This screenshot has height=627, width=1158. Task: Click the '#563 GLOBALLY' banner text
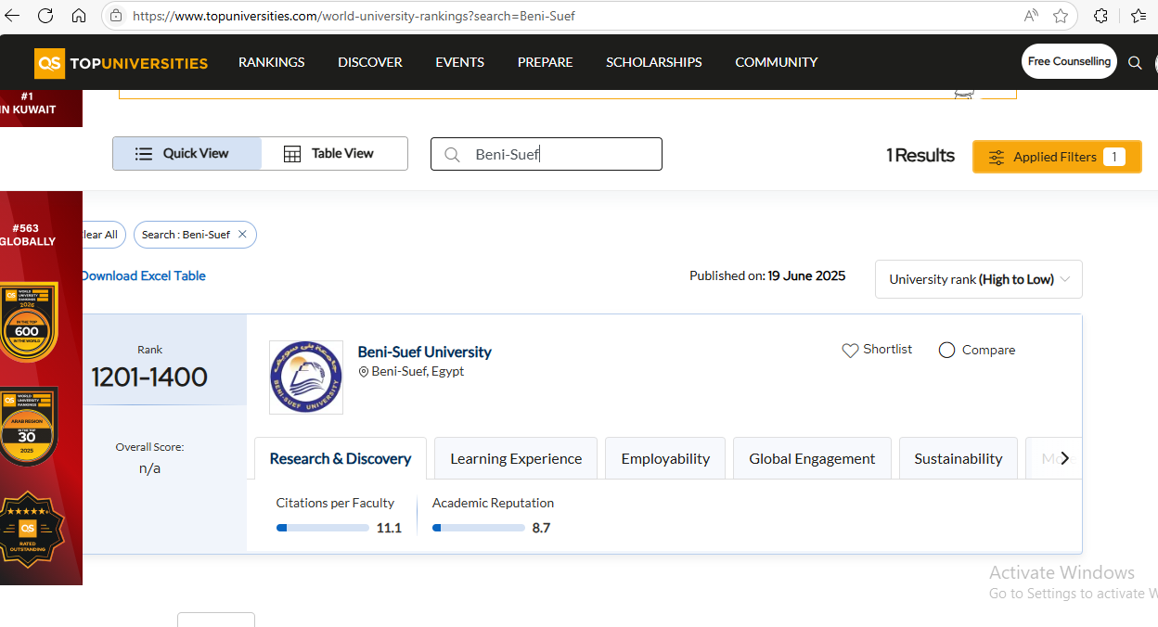click(26, 235)
